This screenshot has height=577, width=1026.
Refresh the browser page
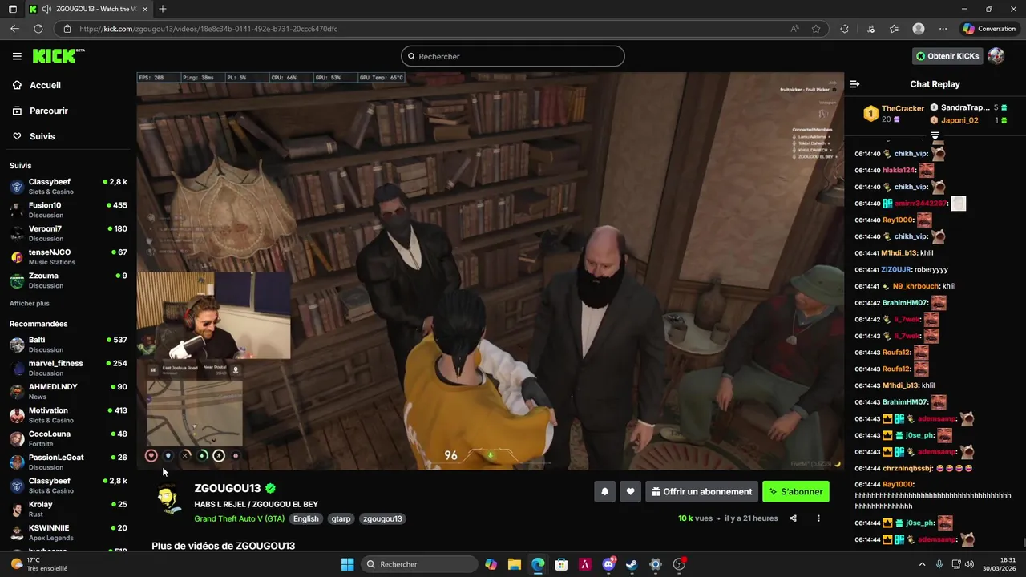click(38, 29)
